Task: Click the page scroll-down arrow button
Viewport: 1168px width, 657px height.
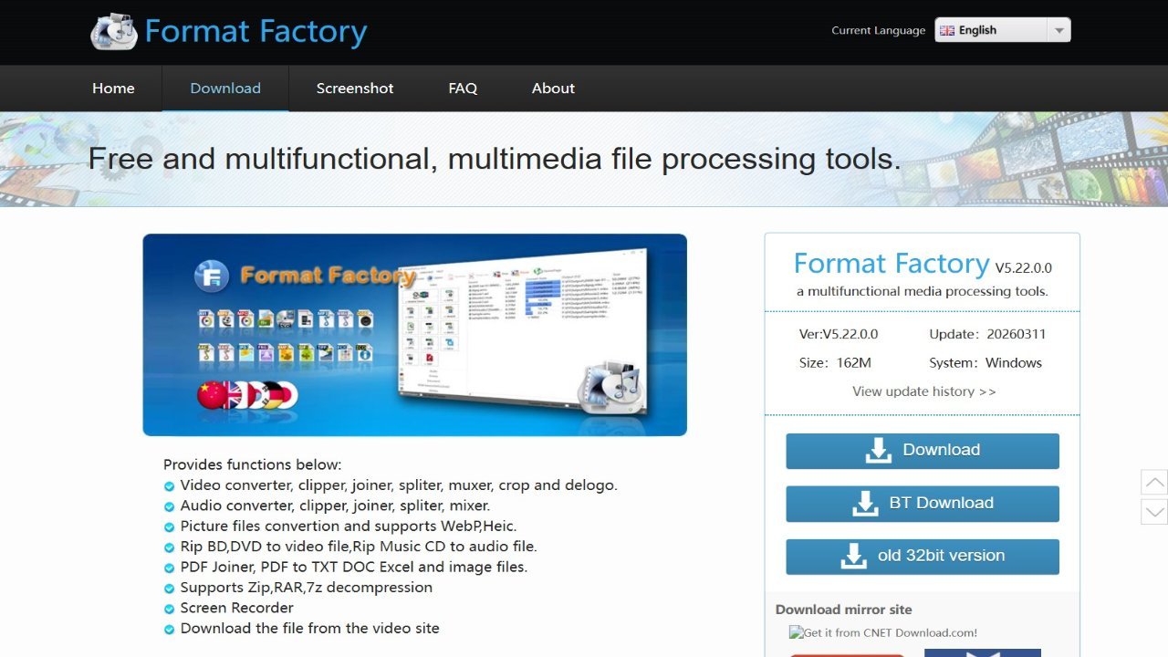Action: pyautogui.click(x=1154, y=511)
